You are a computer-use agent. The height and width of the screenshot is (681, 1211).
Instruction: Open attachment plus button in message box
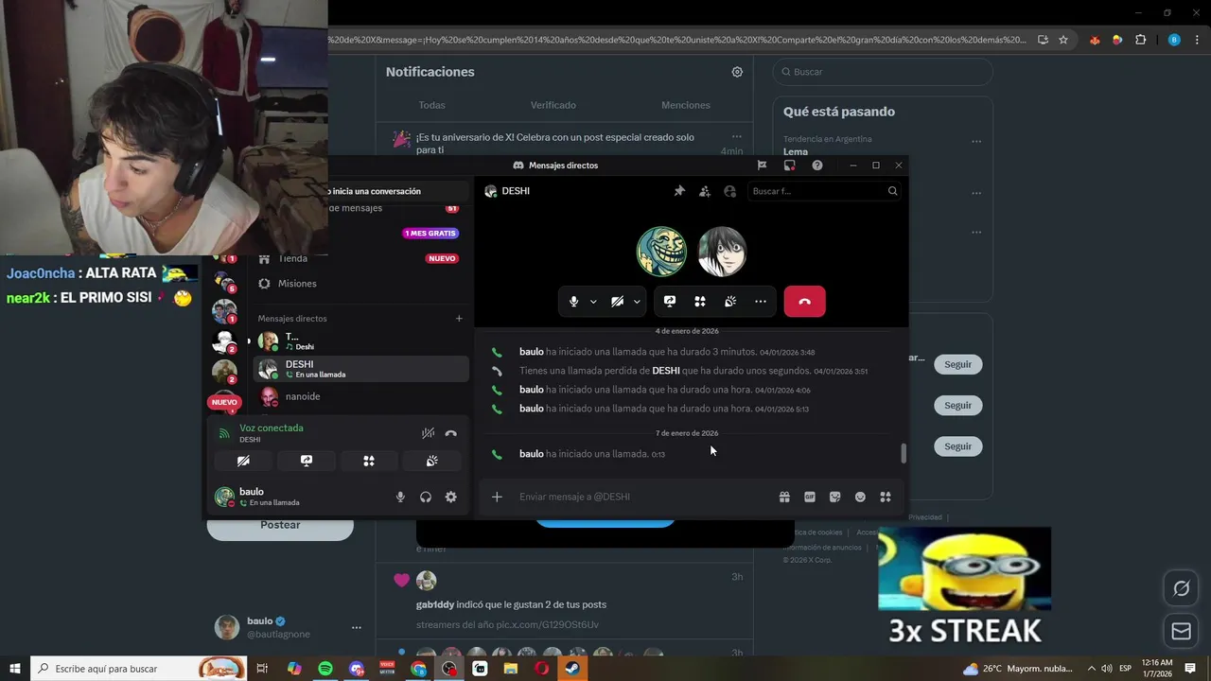pyautogui.click(x=497, y=497)
